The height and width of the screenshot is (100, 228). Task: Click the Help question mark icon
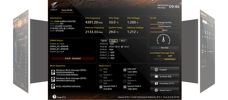(54, 97)
